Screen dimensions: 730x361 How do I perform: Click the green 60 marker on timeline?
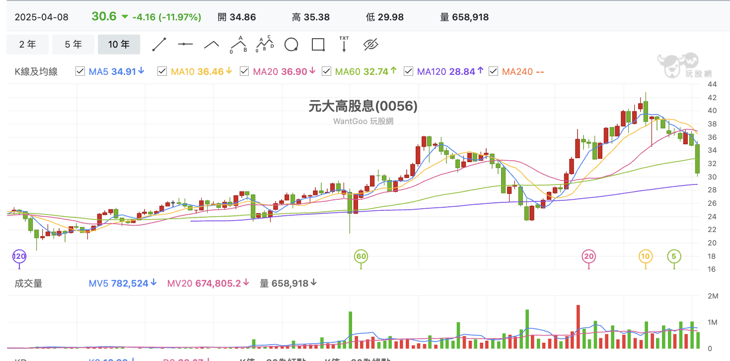click(x=361, y=256)
